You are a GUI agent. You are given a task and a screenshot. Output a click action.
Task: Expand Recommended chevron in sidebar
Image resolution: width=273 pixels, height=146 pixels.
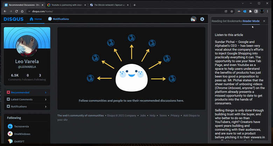click(x=45, y=93)
